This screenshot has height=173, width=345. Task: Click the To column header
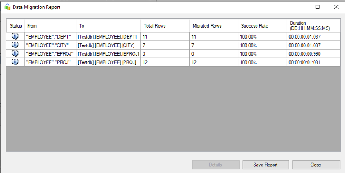(x=108, y=26)
